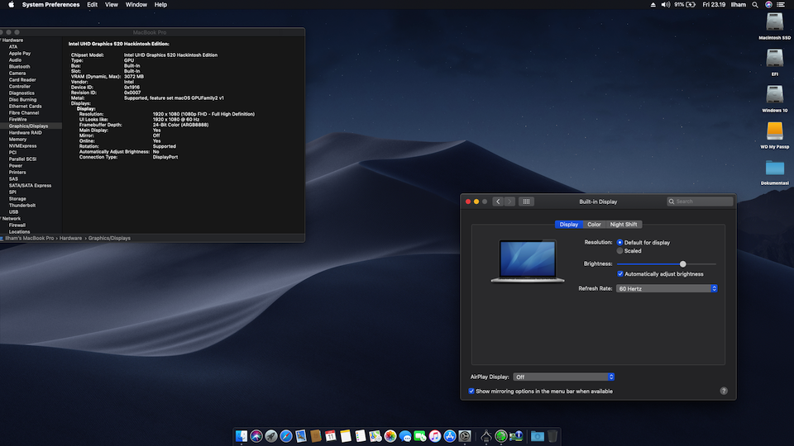
Task: Open Finder from the Dock
Action: tap(242, 436)
